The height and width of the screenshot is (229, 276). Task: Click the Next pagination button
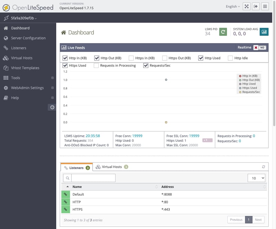click(258, 220)
